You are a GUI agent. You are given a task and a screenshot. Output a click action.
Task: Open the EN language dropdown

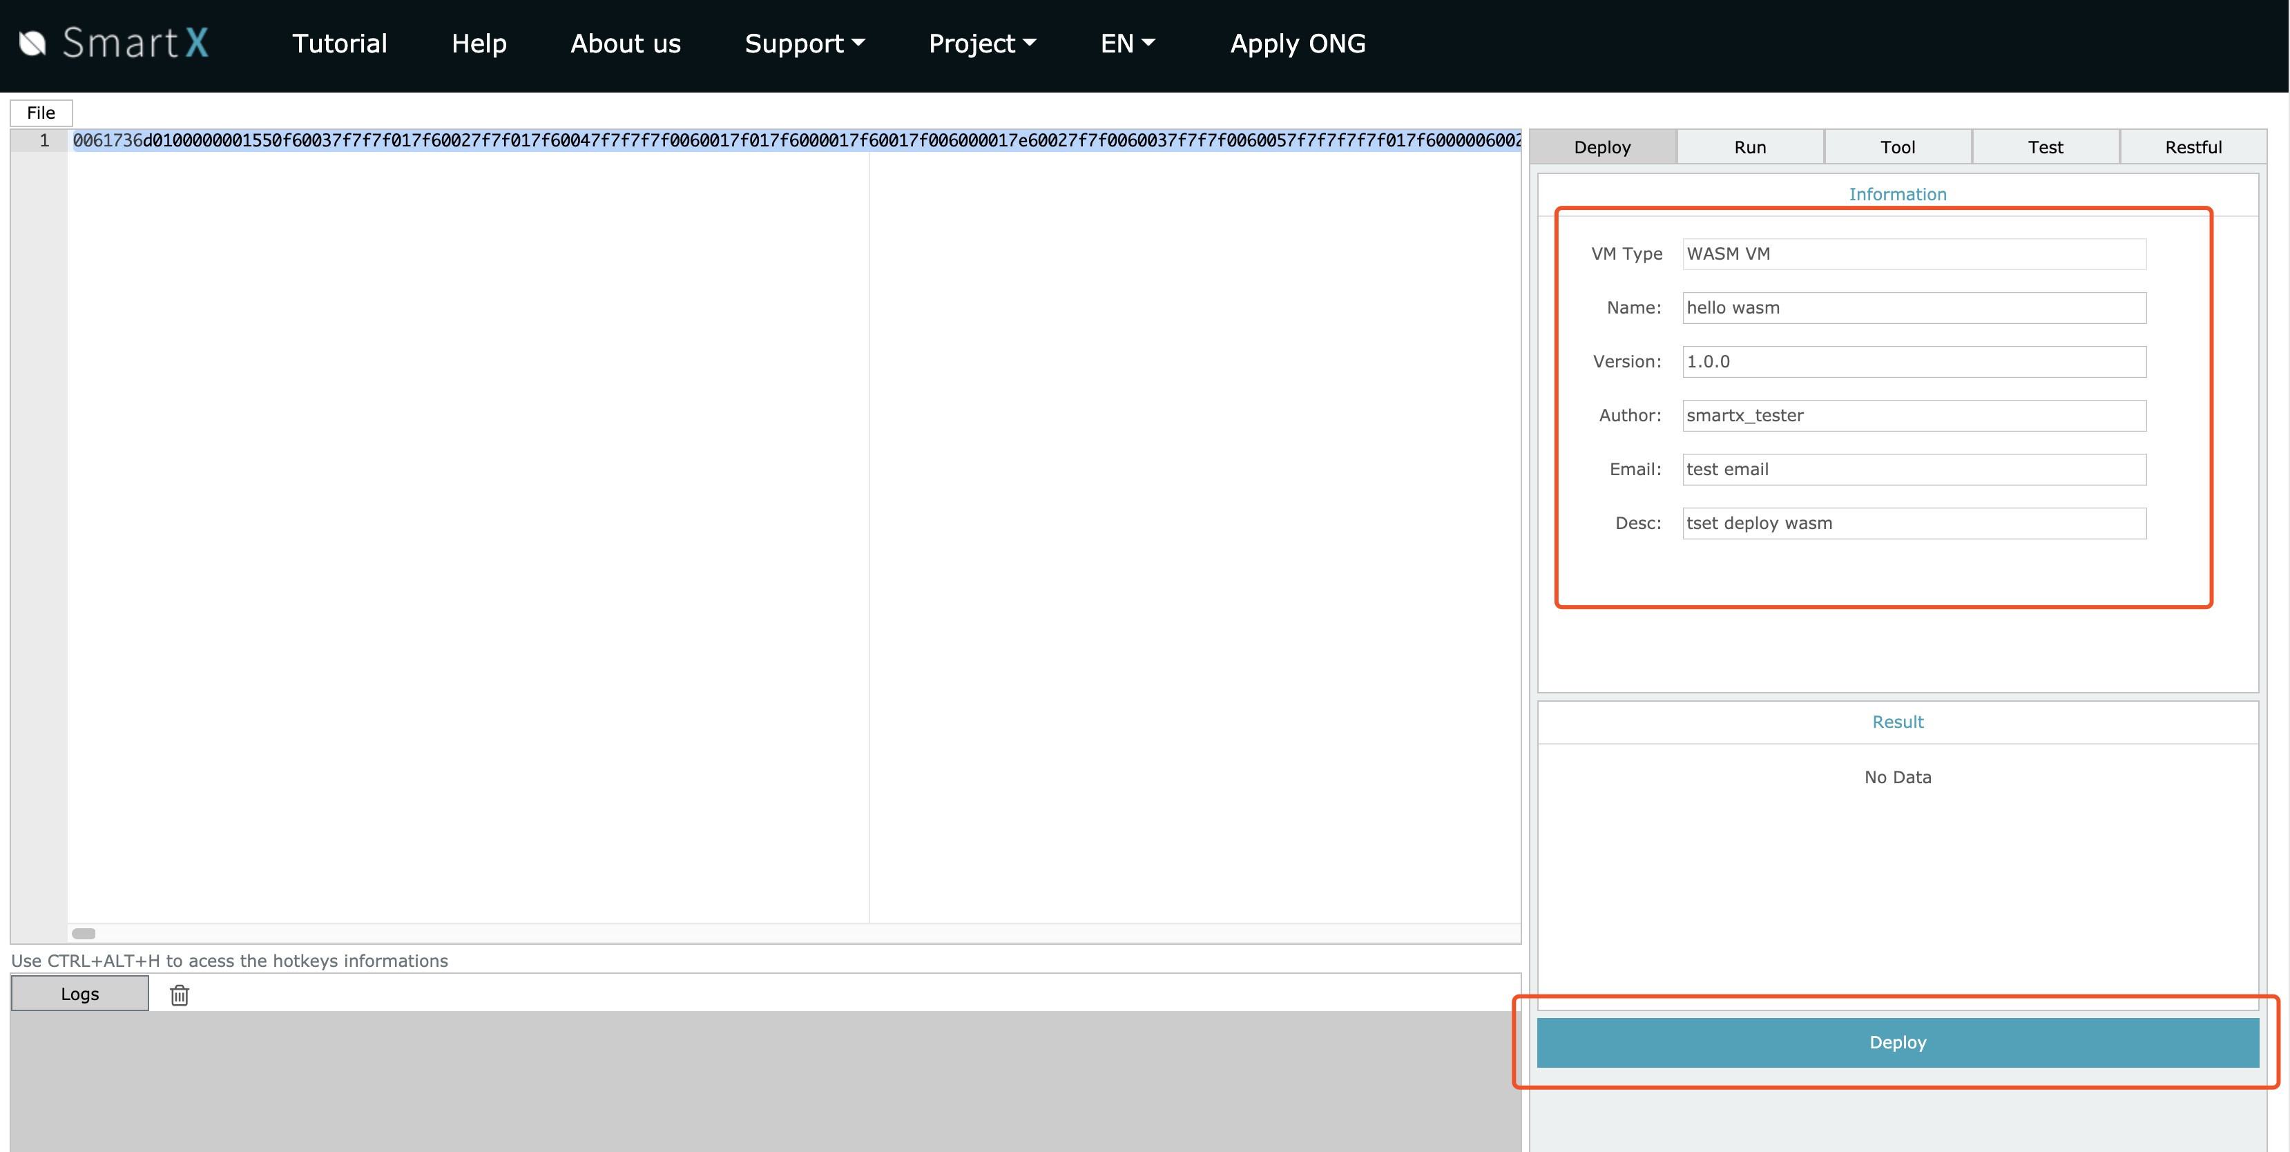pos(1127,43)
